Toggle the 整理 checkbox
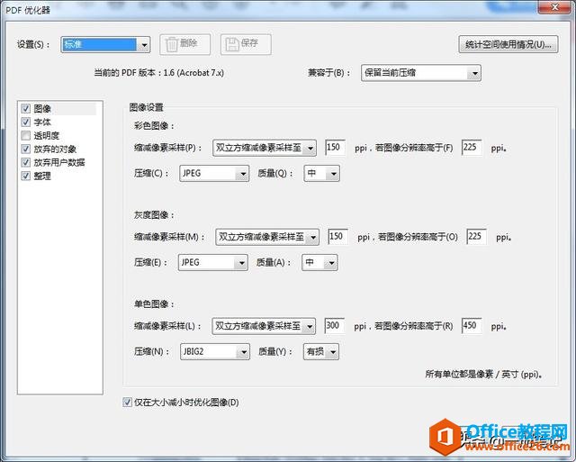This screenshot has height=462, width=576. coord(26,176)
